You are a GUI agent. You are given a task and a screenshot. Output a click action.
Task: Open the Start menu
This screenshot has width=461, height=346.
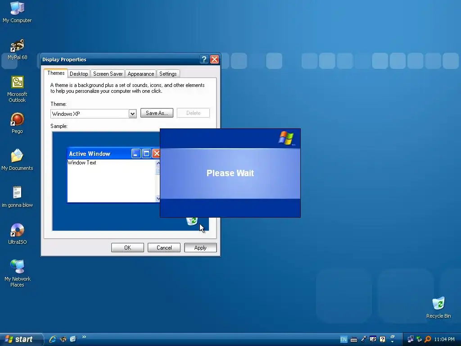pyautogui.click(x=21, y=339)
